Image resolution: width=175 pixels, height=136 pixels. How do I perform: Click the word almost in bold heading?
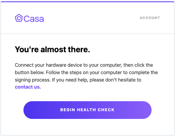pos(53,49)
